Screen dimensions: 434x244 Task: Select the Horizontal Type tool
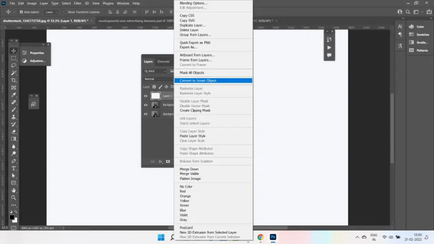14,168
